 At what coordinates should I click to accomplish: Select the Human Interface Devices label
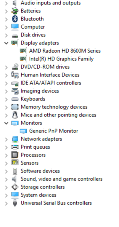coord(50,75)
